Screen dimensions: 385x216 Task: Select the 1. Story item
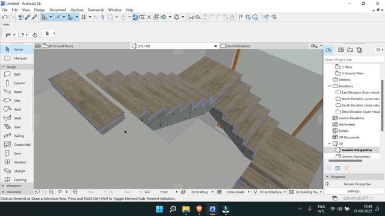[x=344, y=67]
